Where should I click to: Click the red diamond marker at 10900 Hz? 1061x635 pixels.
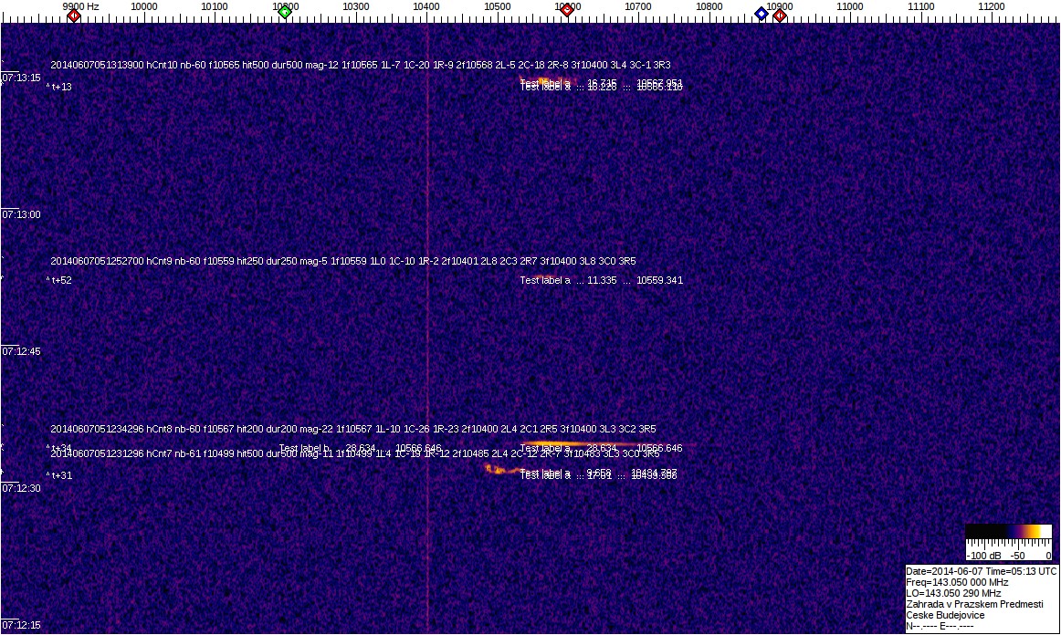780,15
